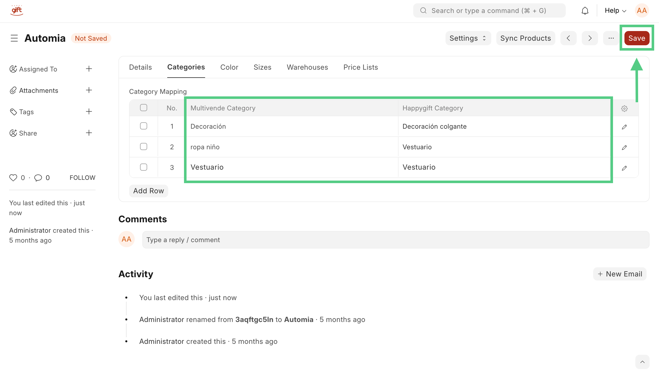Viewport: 659px width, 382px height.
Task: Click FOLLOW to follow this document
Action: (x=82, y=178)
